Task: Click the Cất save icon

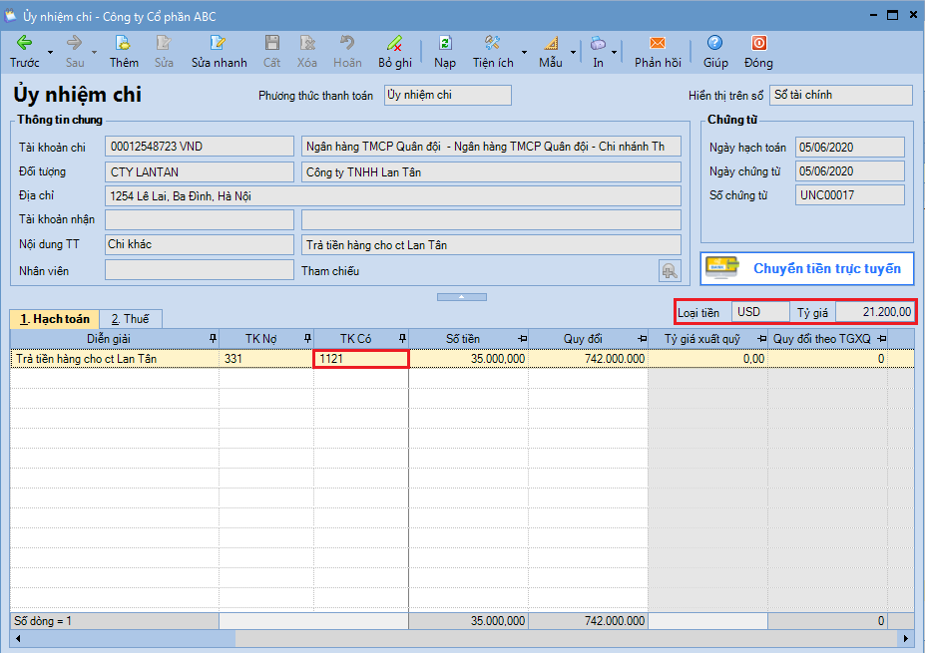Action: click(271, 51)
